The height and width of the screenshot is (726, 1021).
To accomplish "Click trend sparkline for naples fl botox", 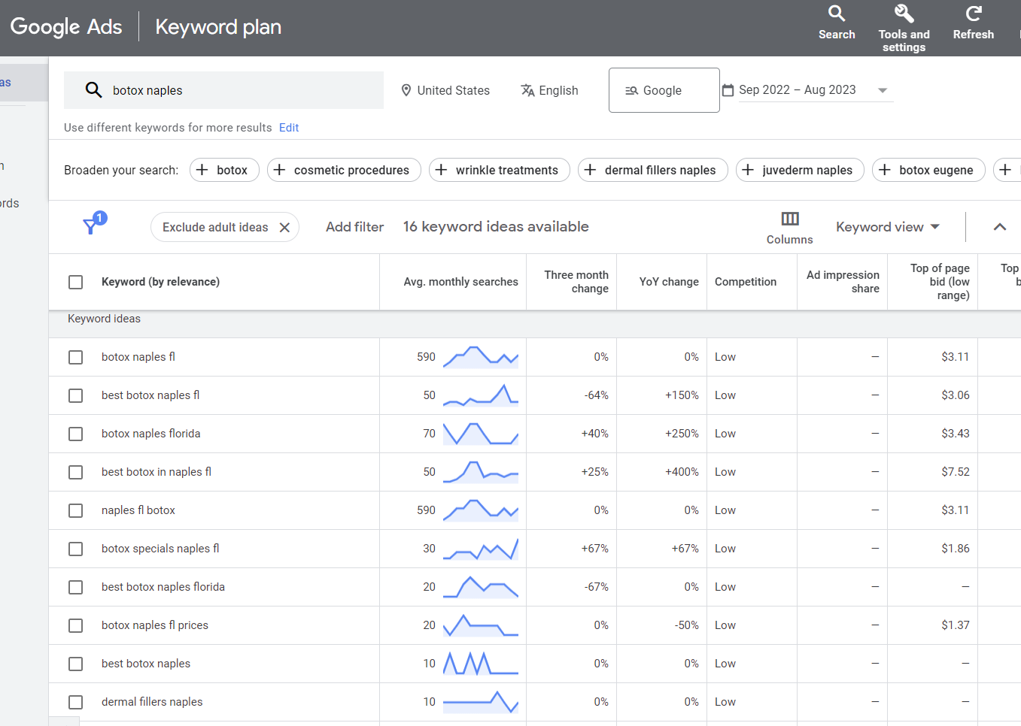I will click(x=481, y=510).
